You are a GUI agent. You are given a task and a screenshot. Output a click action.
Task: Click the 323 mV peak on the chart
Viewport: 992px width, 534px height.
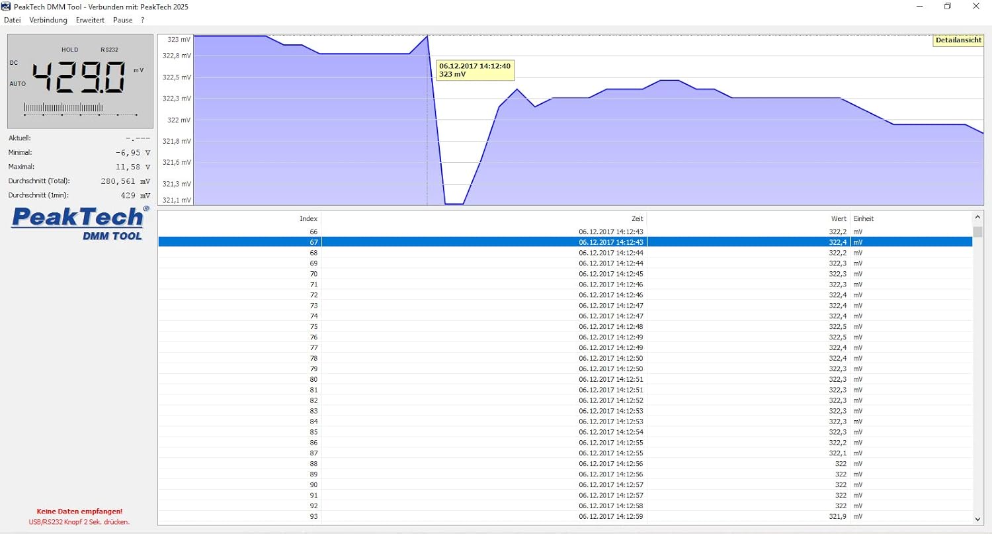coord(427,36)
